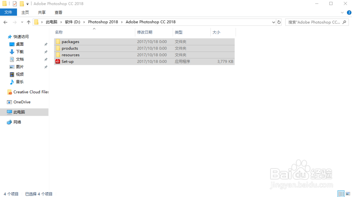
Task: Click Adobe Photoshop CC 2018 breadcrumb
Action: 151,22
